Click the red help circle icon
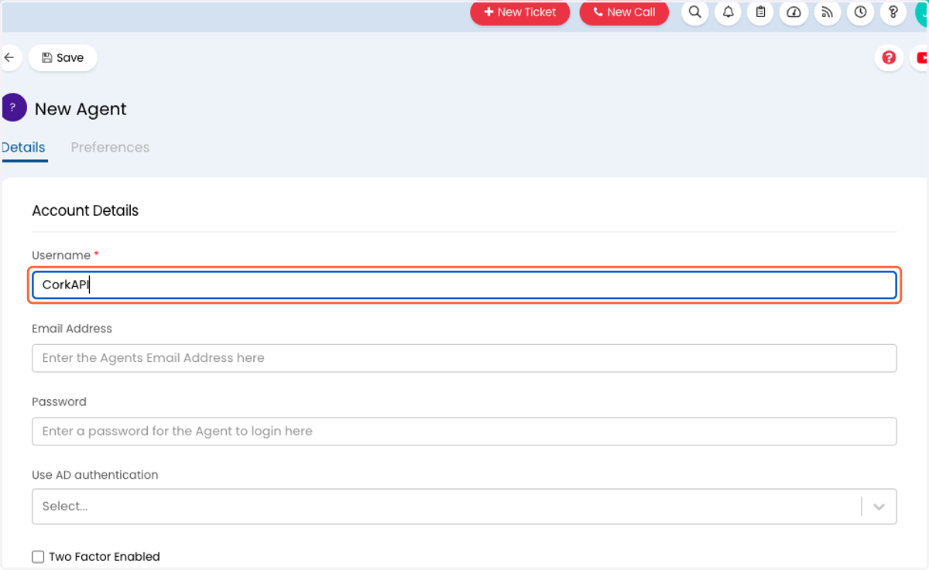The height and width of the screenshot is (570, 929). [890, 58]
